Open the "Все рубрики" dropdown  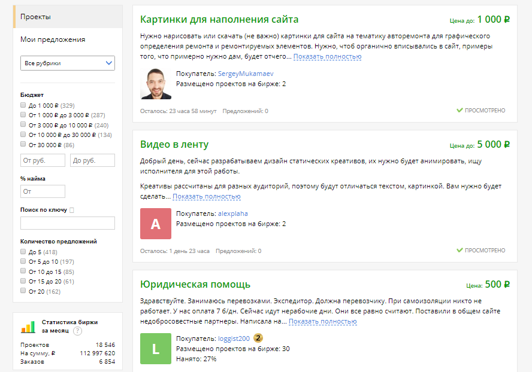pyautogui.click(x=67, y=63)
